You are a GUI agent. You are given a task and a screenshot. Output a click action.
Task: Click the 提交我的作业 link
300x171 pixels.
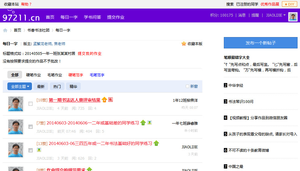90,54
